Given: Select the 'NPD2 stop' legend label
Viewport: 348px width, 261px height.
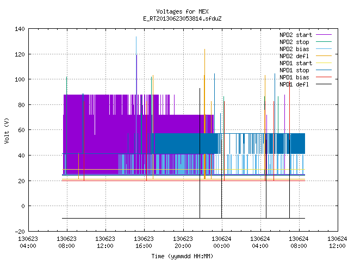Looking at the screenshot, I should tap(294, 42).
